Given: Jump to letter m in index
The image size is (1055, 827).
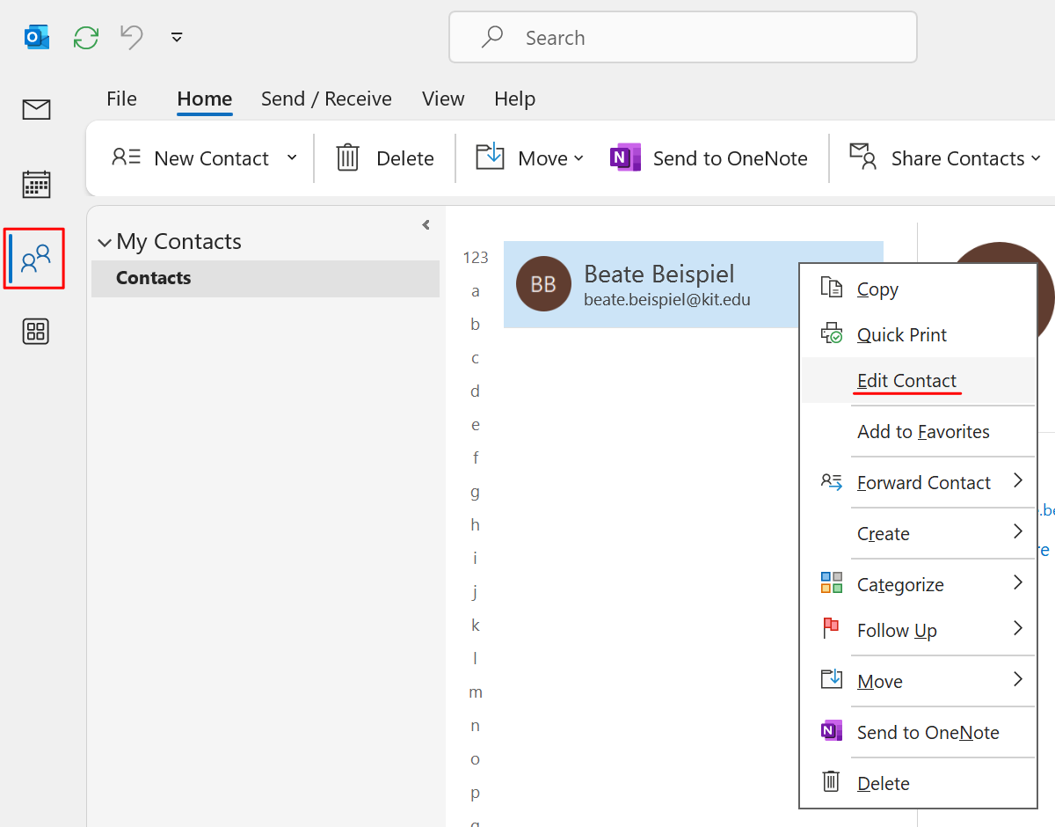Looking at the screenshot, I should click(476, 692).
